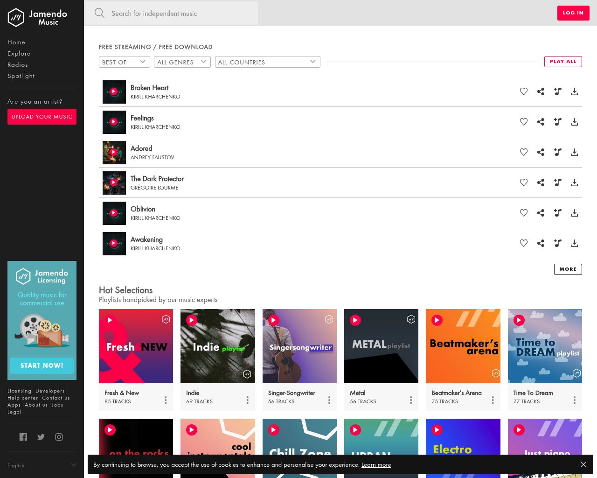
Task: Expand the Best Of dropdown
Action: pyautogui.click(x=125, y=62)
